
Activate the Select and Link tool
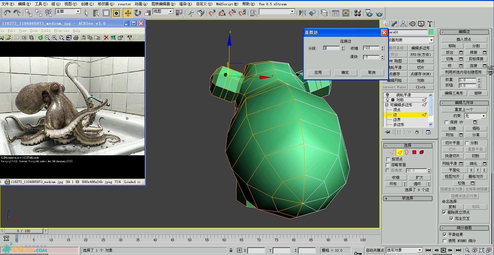click(28, 13)
